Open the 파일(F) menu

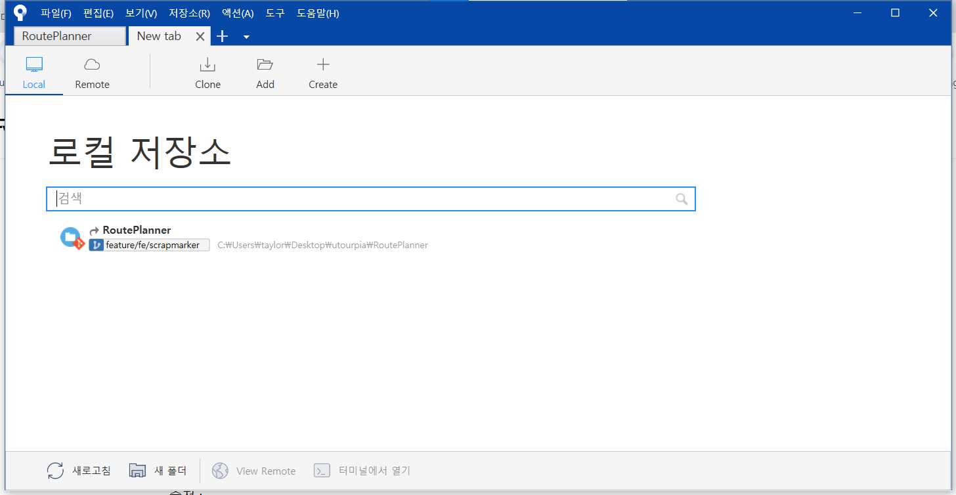coord(56,13)
